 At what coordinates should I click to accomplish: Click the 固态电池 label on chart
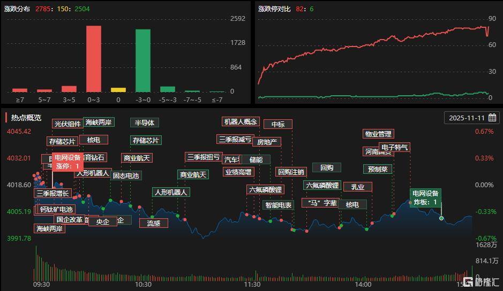coord(125,175)
